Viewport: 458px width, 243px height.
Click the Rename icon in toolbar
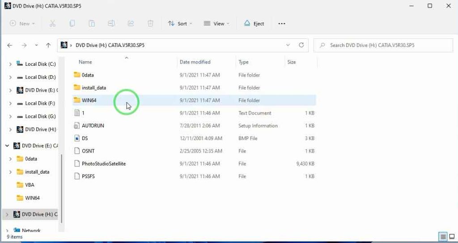[x=111, y=24]
